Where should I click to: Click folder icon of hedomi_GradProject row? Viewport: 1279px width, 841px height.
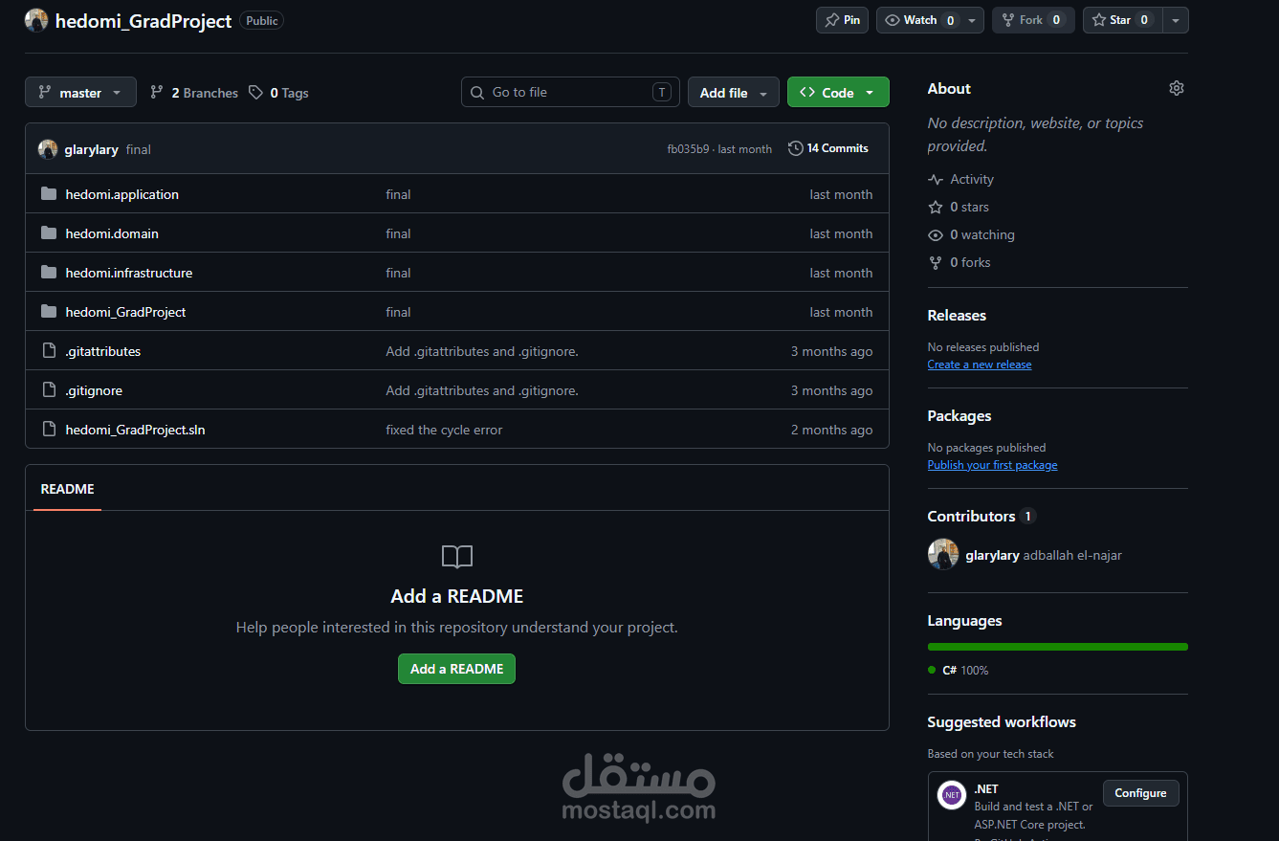coord(49,312)
